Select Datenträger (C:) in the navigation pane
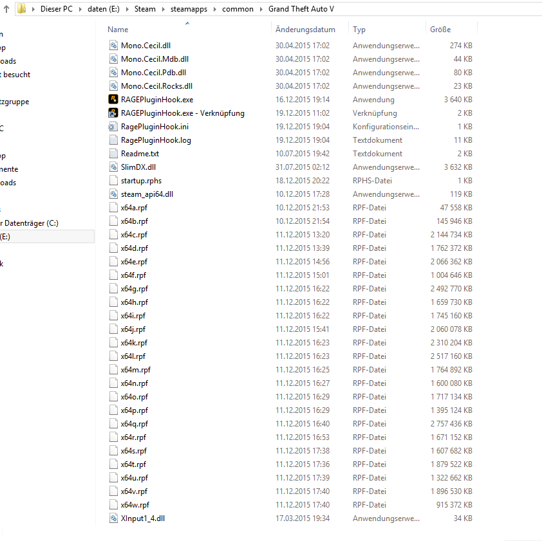542x541 pixels. click(x=31, y=223)
